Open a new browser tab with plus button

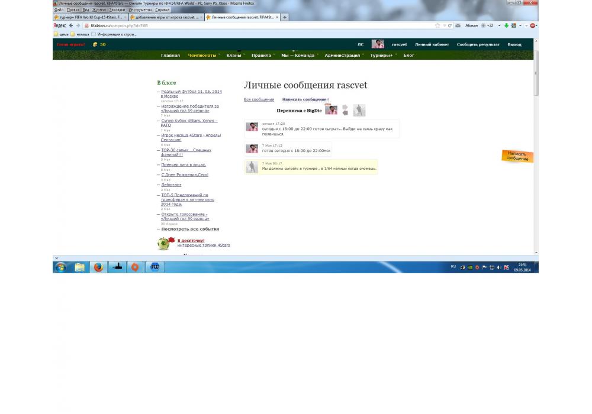pos(285,17)
